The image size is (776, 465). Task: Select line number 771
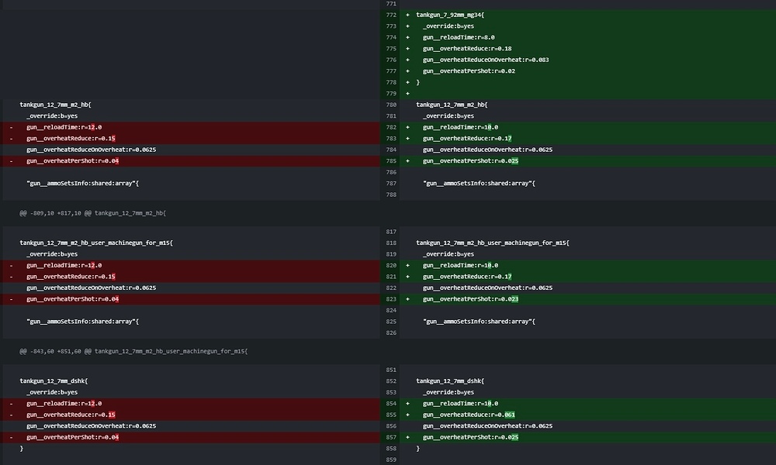point(391,4)
